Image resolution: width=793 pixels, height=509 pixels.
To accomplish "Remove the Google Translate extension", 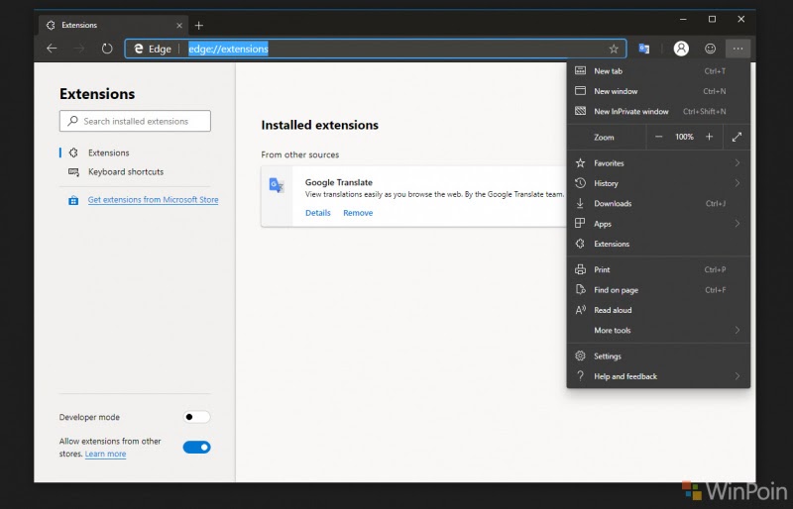I will point(358,213).
